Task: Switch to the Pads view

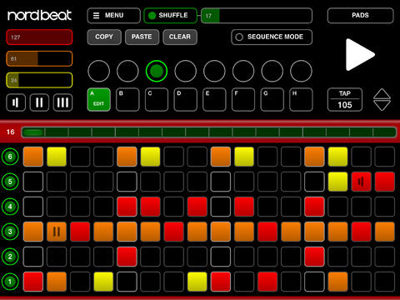Action: (x=360, y=16)
